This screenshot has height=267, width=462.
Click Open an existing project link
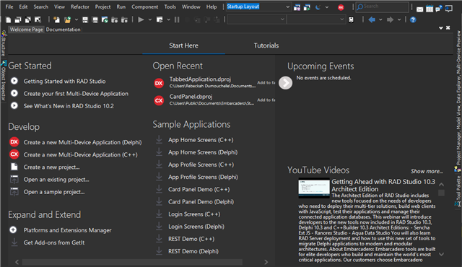(56, 180)
